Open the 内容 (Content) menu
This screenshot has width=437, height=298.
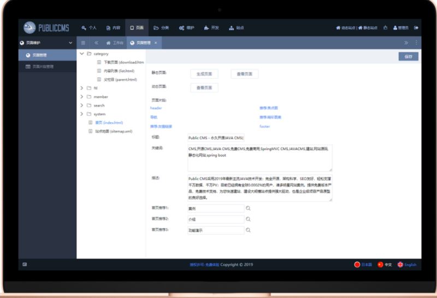[x=113, y=28]
